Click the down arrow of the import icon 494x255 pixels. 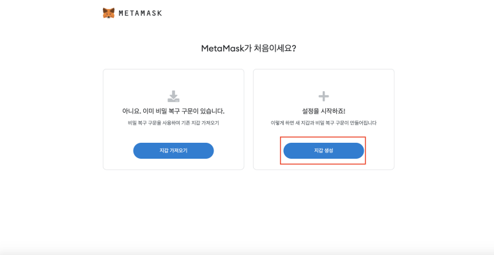173,94
